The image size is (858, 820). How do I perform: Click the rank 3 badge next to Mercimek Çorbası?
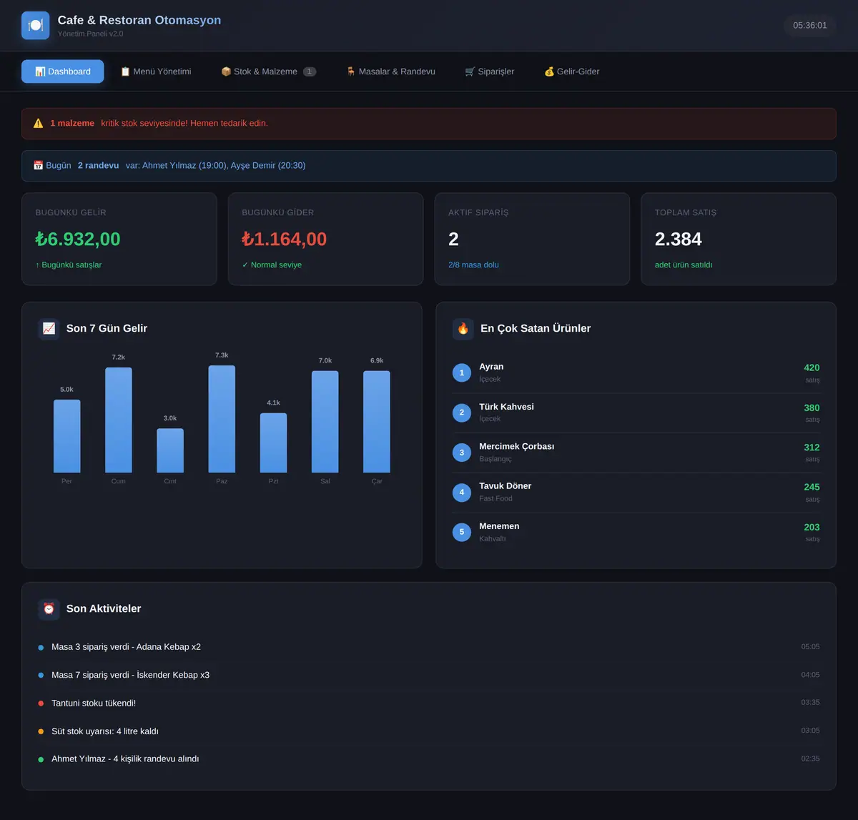(x=462, y=453)
